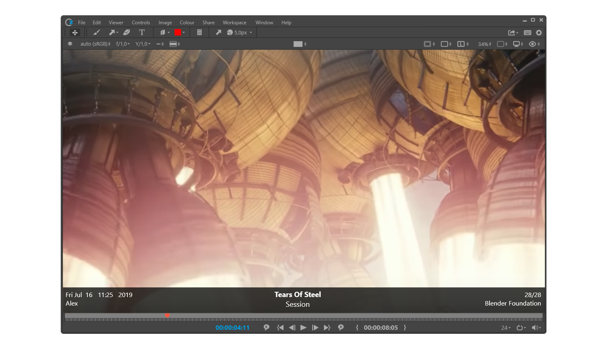Play the video
Viewport: 605px width, 350px height.
click(x=303, y=328)
